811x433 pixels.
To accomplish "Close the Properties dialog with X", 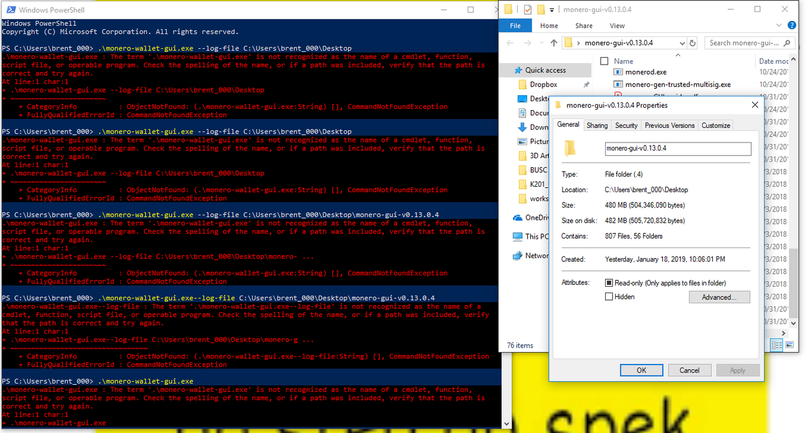I will click(x=755, y=105).
